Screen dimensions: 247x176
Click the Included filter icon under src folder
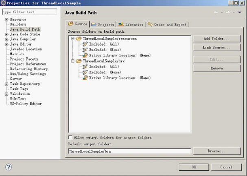[85, 67]
